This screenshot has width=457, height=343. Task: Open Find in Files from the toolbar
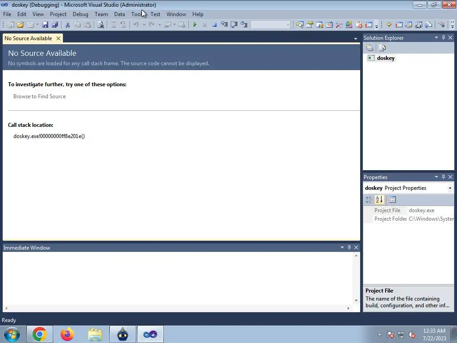pos(100,25)
